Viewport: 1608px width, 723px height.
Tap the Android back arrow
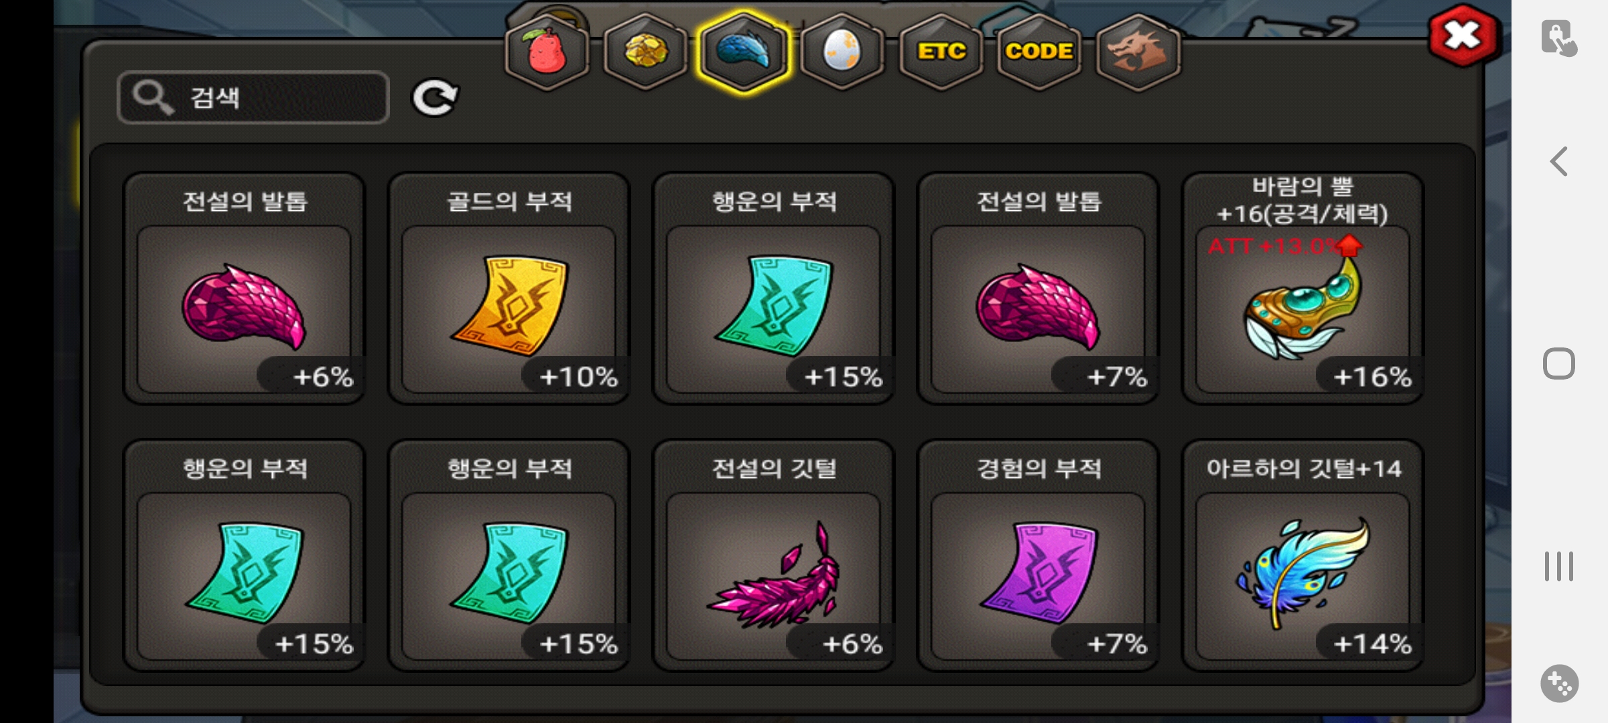coord(1559,161)
